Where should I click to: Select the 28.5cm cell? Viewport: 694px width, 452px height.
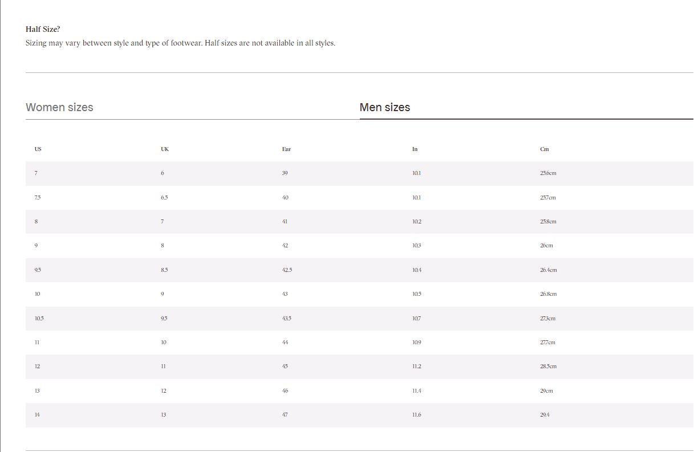coord(548,367)
